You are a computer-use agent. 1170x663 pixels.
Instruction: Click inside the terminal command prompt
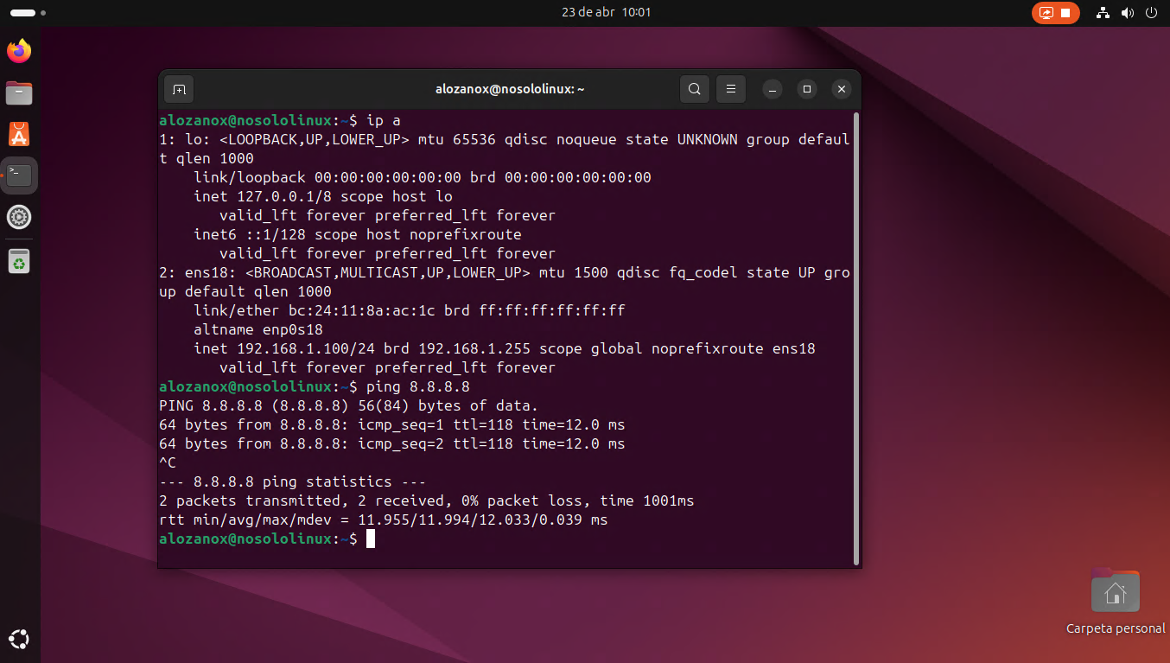[x=372, y=538]
